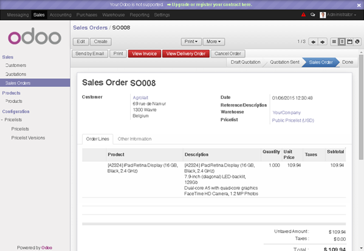Switch to form view icon

[342, 42]
